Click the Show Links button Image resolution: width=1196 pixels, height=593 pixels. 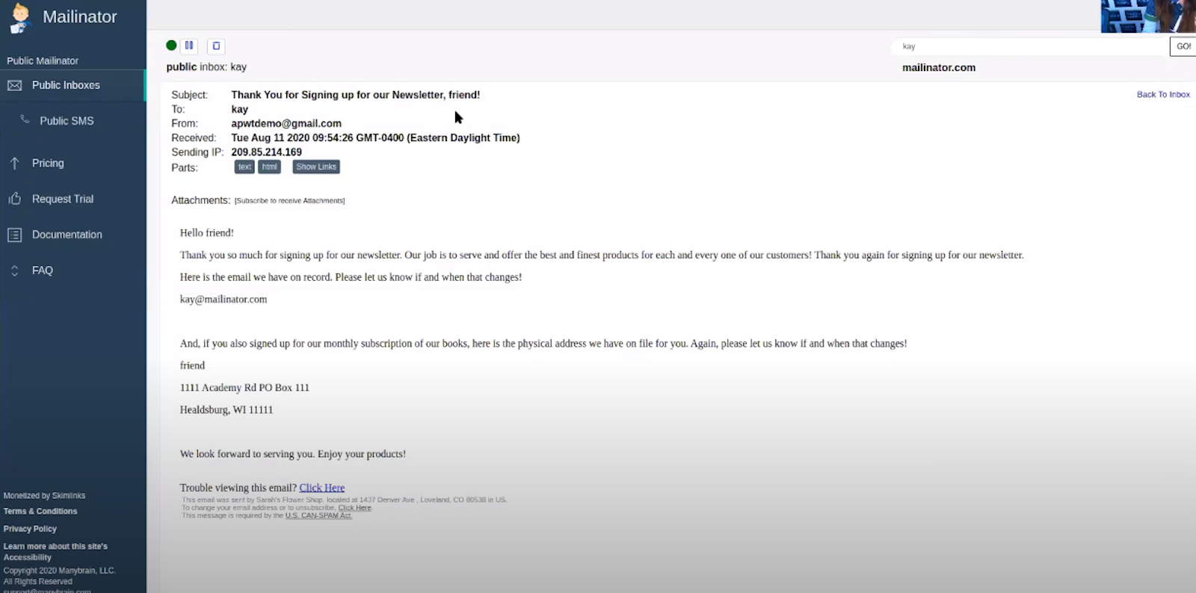click(x=316, y=167)
